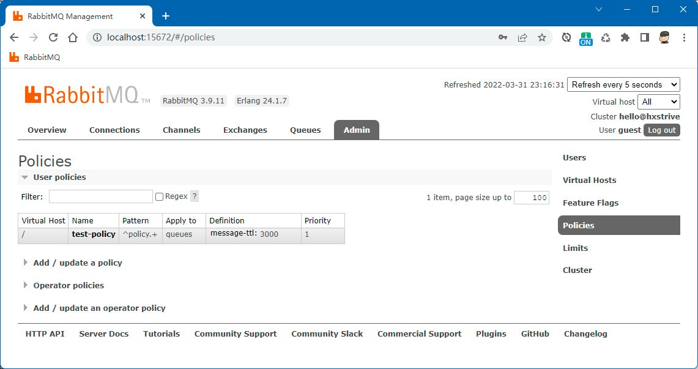Open the tab search chevron in title bar
Viewport: 698px width, 369px height.
click(599, 9)
